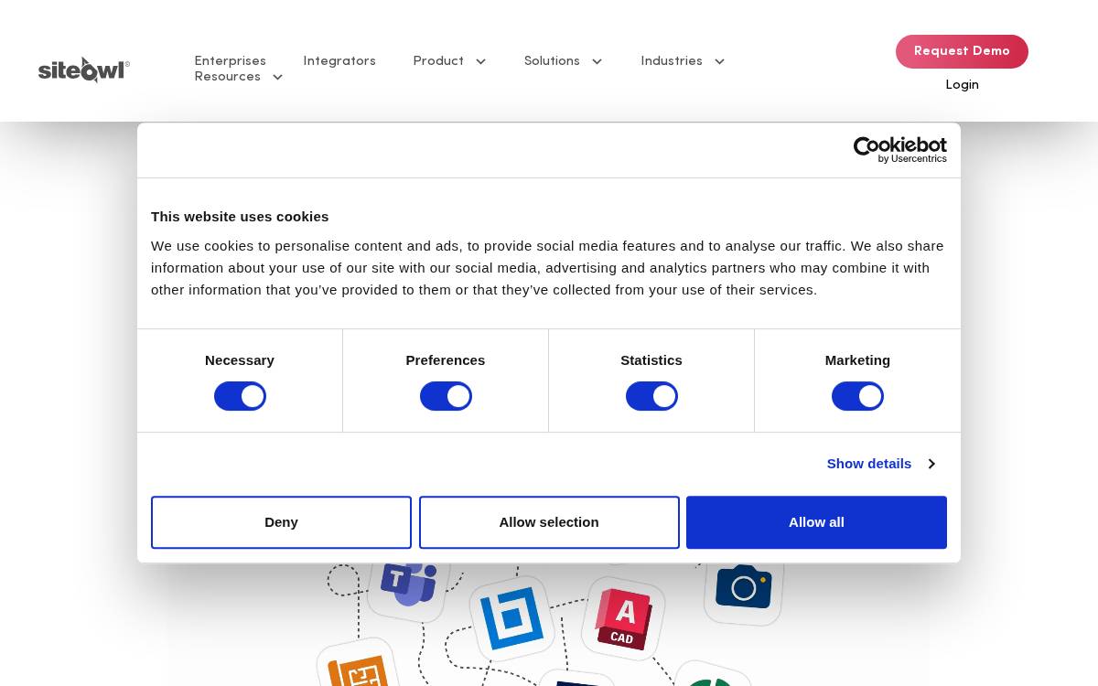This screenshot has width=1098, height=686.
Task: Click the Marketing category label
Action: pyautogui.click(x=857, y=360)
